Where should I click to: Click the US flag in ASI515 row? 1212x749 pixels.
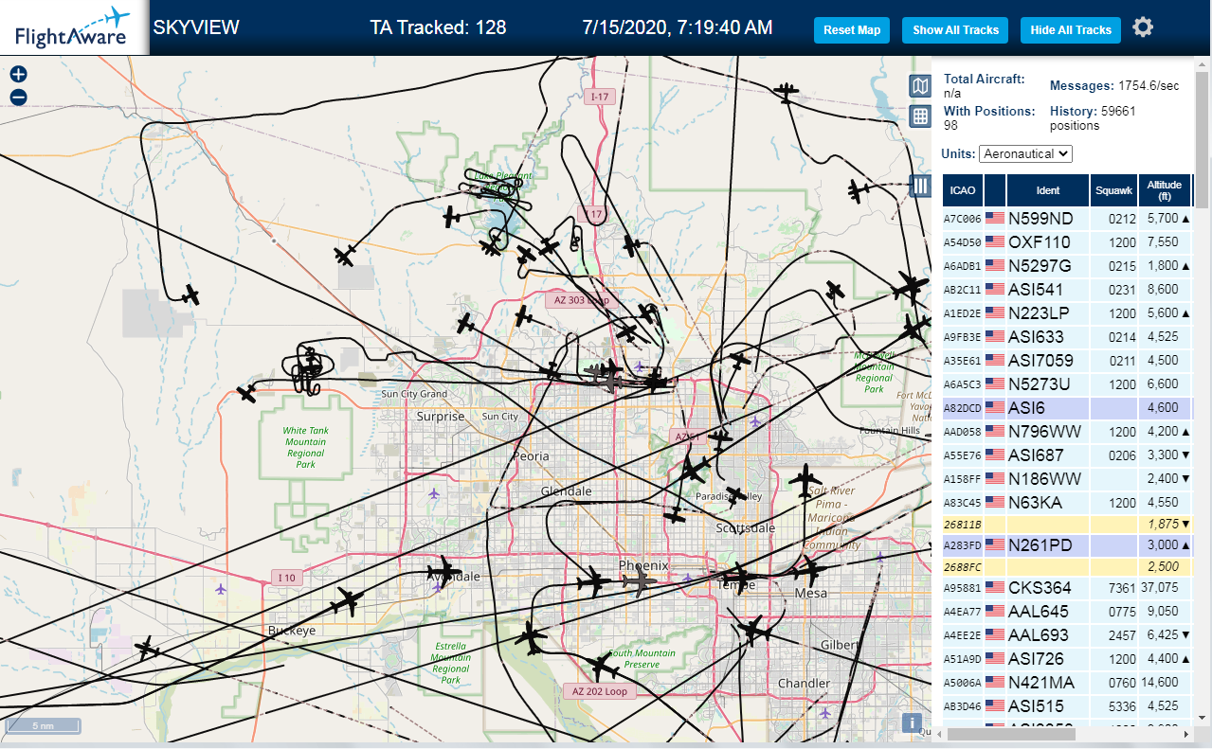995,706
